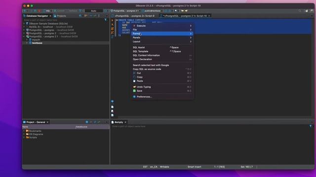The height and width of the screenshot is (177, 316).
Task: Select DBeaver Sample Database (SQLite) connection
Action: [48, 24]
